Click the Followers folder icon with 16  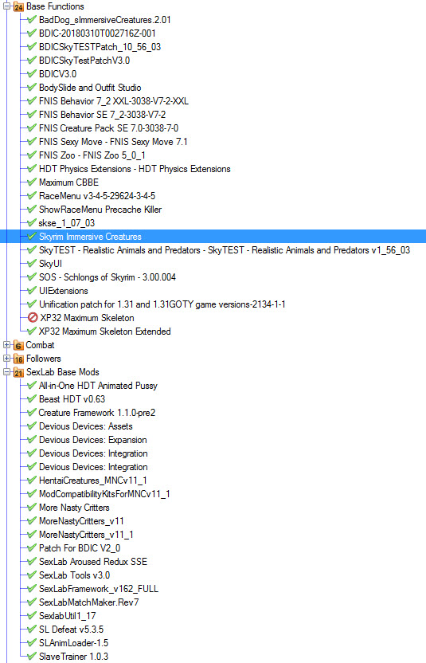point(18,359)
